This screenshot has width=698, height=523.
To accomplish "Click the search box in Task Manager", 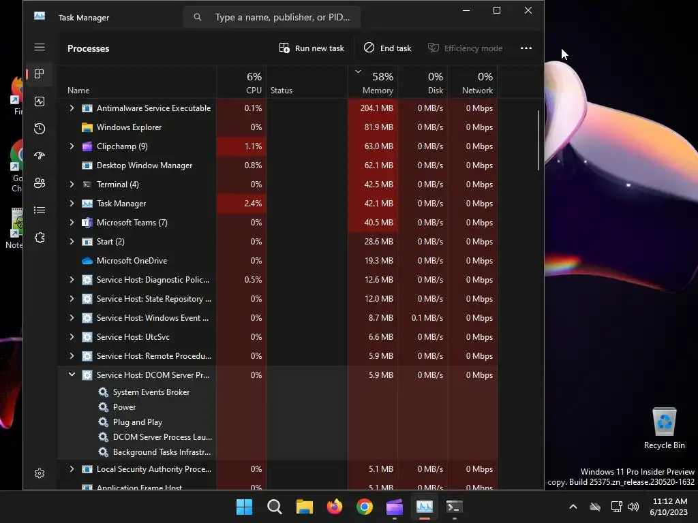I will 272,17.
